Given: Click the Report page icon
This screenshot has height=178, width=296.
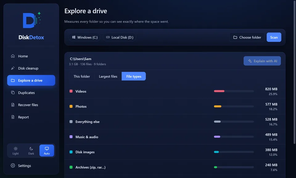Looking at the screenshot, I should (x=13, y=117).
